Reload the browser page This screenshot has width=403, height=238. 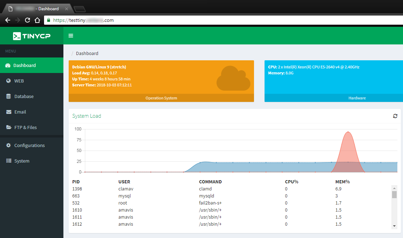(x=27, y=20)
